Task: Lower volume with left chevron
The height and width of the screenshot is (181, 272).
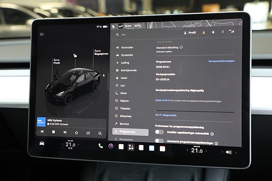Action: (x=222, y=152)
